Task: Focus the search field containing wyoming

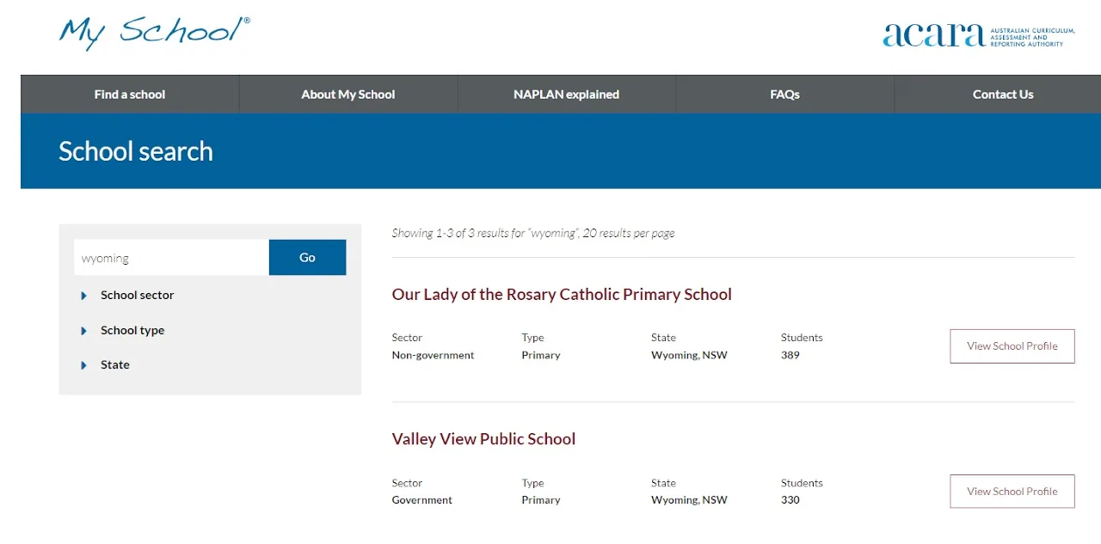Action: [x=171, y=258]
